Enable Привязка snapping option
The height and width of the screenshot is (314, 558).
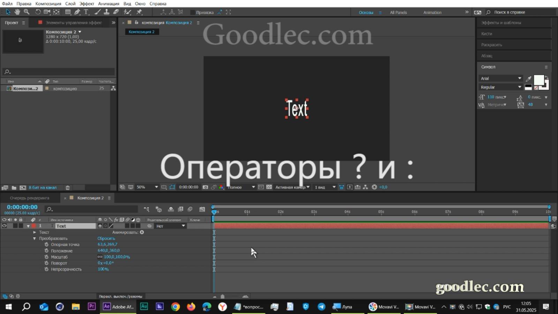pyautogui.click(x=193, y=12)
